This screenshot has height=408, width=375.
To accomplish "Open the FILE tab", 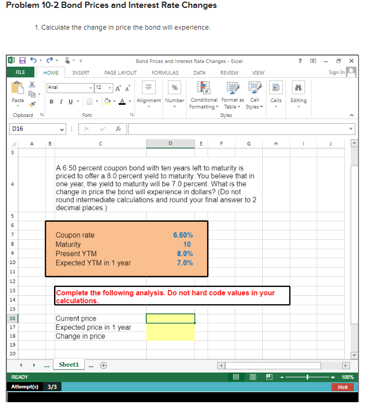I will 20,72.
